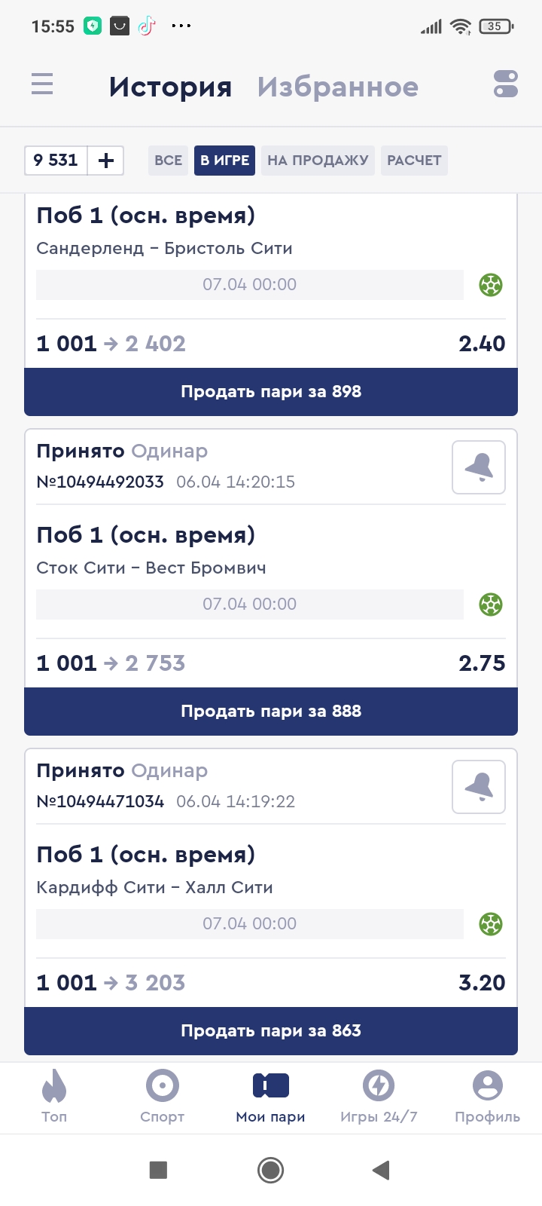Tap the plus icon next to balance 9 531

[x=106, y=161]
